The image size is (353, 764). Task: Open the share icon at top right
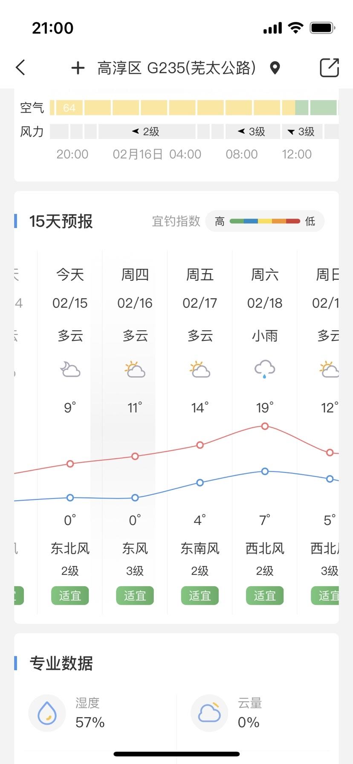[329, 68]
